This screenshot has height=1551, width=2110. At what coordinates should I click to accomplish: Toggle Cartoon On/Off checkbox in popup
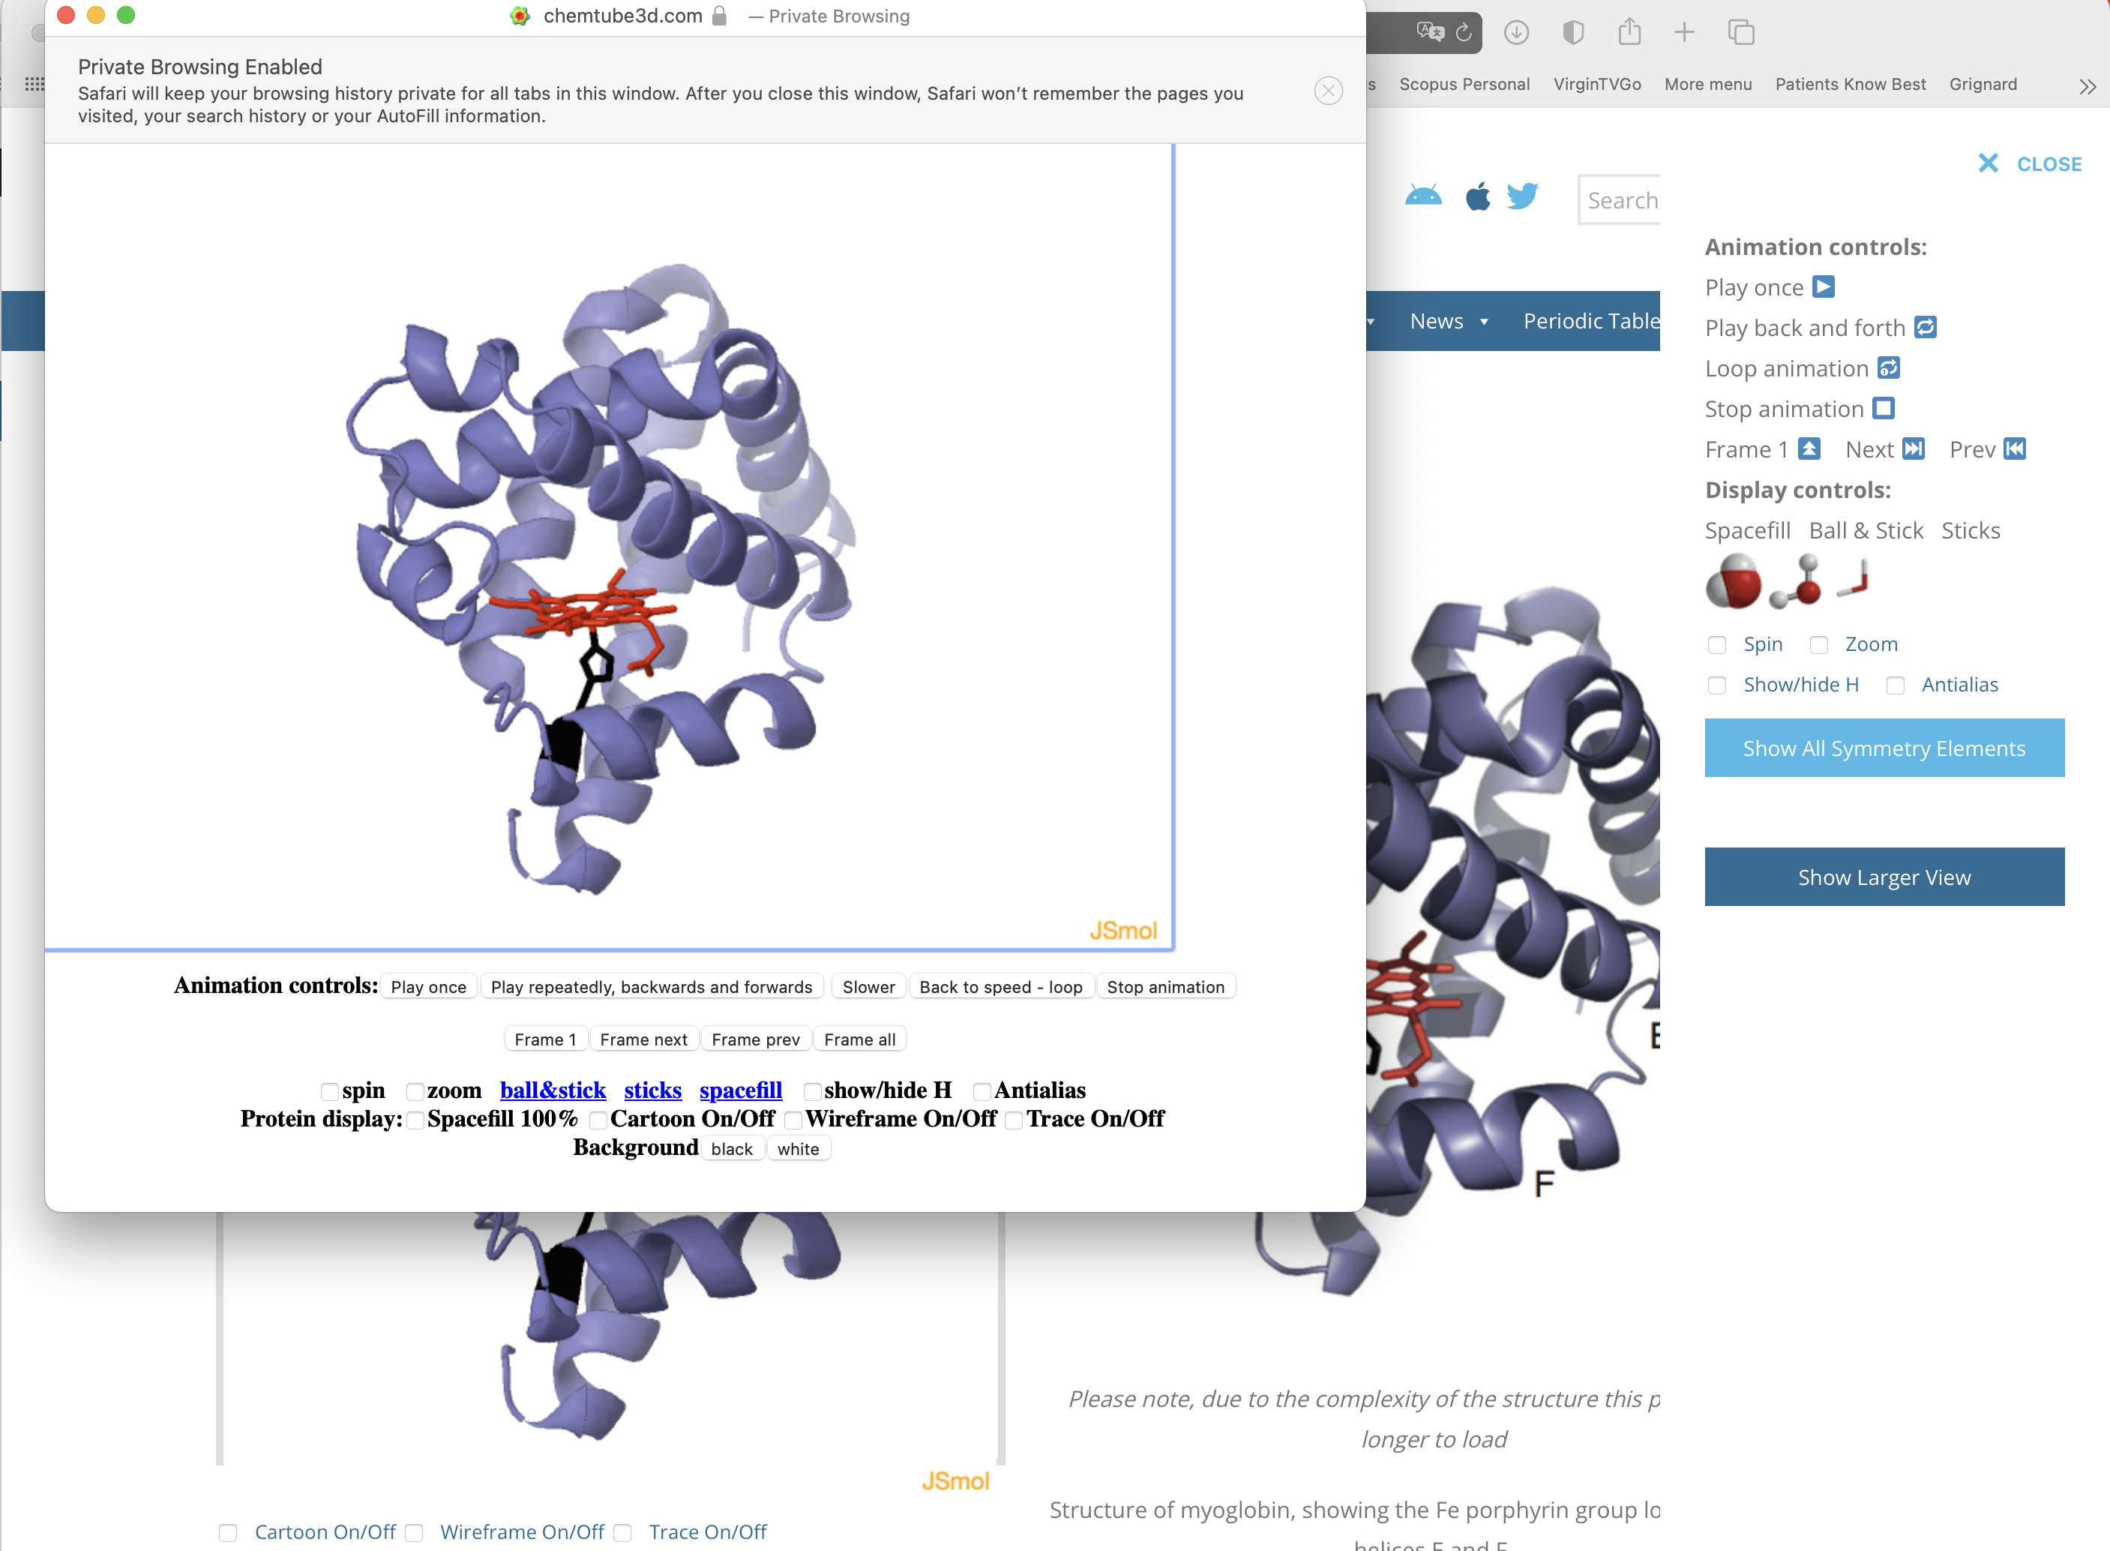pyautogui.click(x=598, y=1119)
